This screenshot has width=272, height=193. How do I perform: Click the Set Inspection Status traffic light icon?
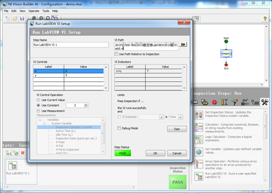click(199, 115)
